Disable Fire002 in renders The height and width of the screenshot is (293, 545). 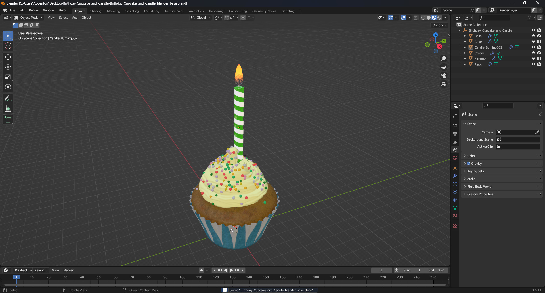(x=539, y=58)
